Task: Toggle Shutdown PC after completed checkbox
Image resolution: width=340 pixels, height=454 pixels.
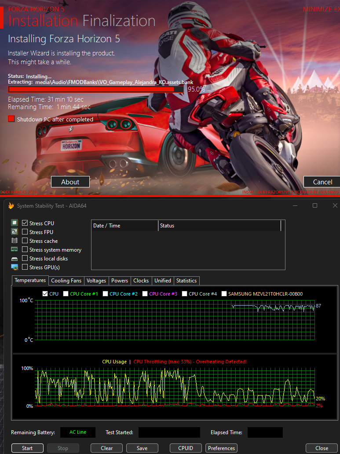Action: coord(11,119)
